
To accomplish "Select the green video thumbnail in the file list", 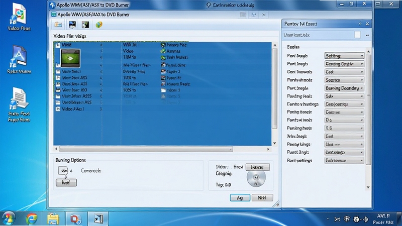I will pyautogui.click(x=70, y=58).
